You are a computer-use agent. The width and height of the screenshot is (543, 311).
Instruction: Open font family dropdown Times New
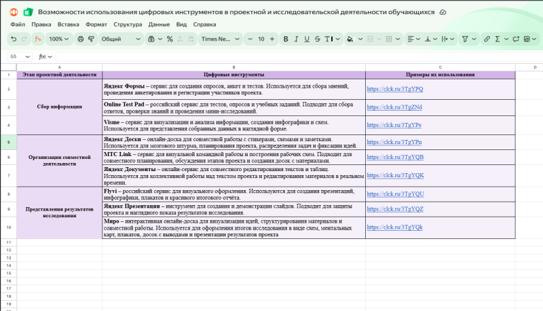pos(220,39)
